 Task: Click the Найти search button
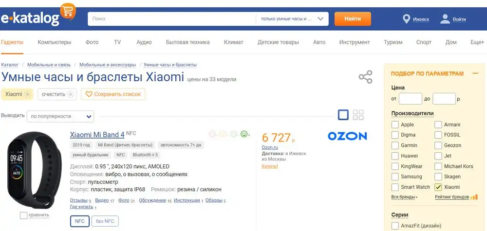[x=353, y=19]
